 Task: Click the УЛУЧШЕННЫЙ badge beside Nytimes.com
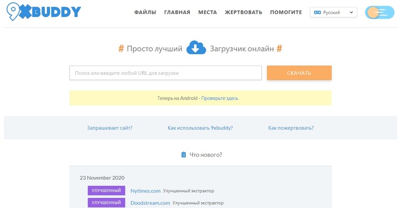pos(107,190)
